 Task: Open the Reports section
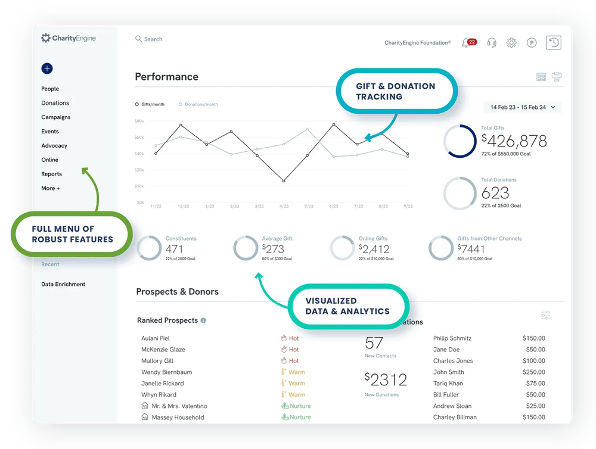(51, 174)
